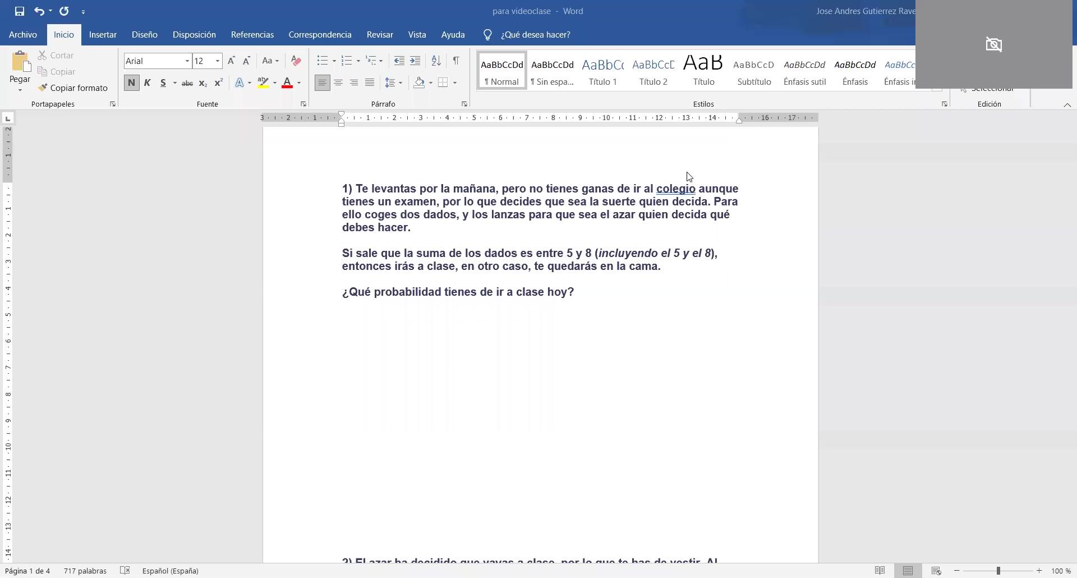Image resolution: width=1077 pixels, height=578 pixels.
Task: Apply the Sin espaciado style
Action: coord(553,71)
